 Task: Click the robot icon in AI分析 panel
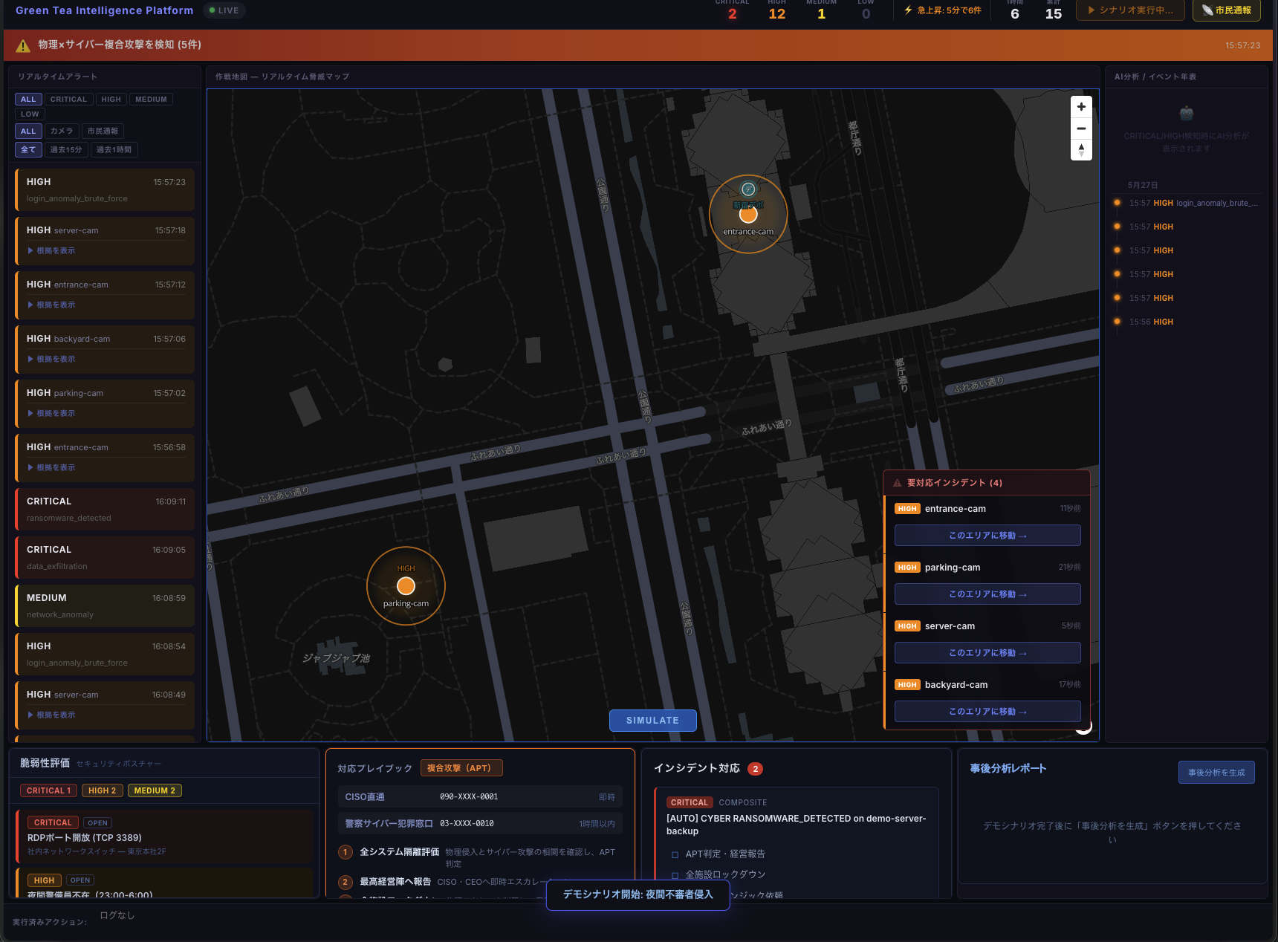(x=1187, y=114)
